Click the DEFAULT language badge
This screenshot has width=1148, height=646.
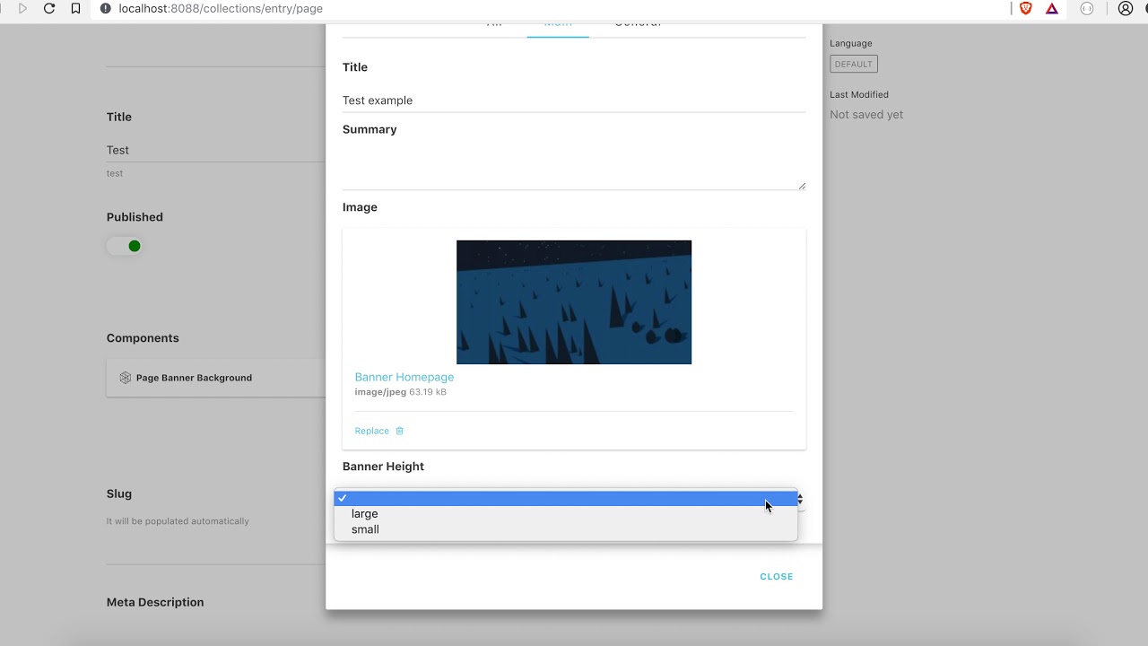854,65
